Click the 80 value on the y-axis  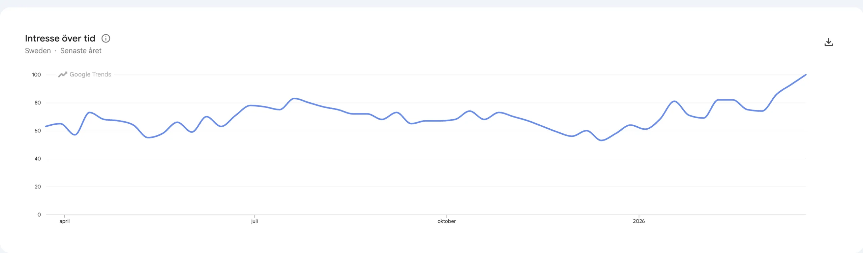point(38,103)
